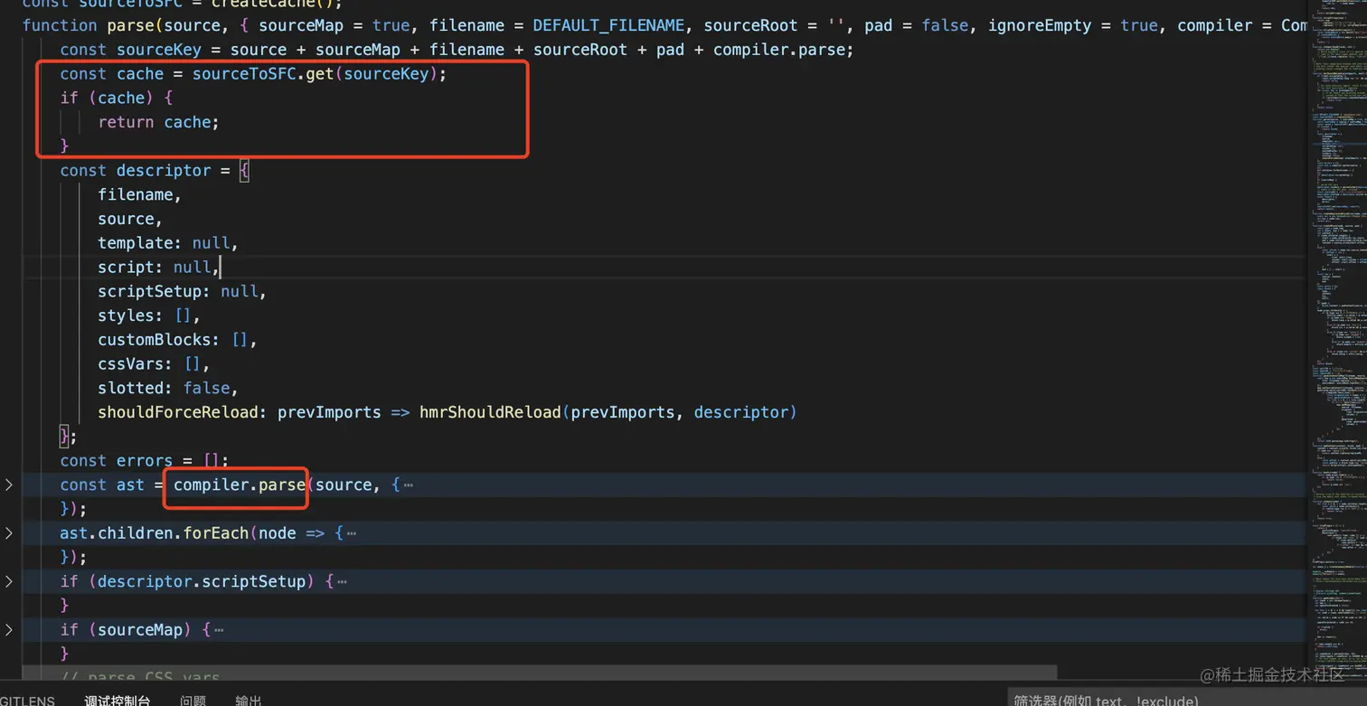Click the ellipsis after 'if (descriptor.scriptSetup) {'
The height and width of the screenshot is (706, 1367).
point(342,581)
